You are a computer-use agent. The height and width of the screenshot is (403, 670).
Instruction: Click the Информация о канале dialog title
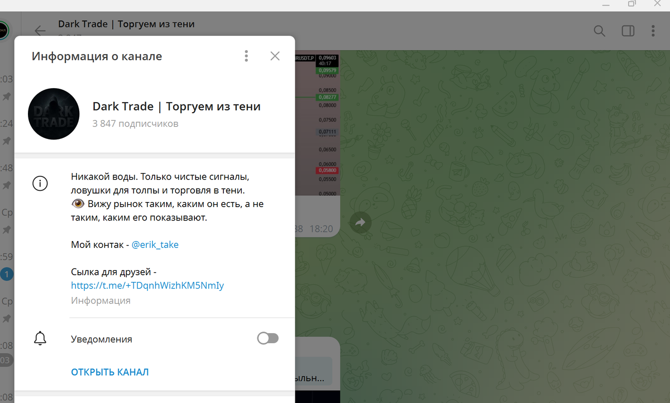coord(97,56)
